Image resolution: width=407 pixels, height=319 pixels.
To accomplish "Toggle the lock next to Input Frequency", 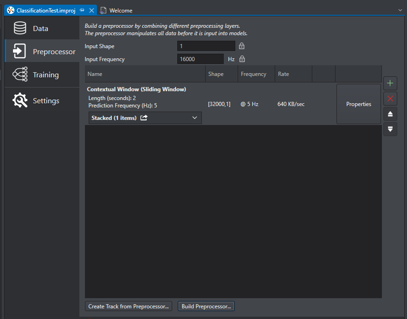I will point(241,59).
